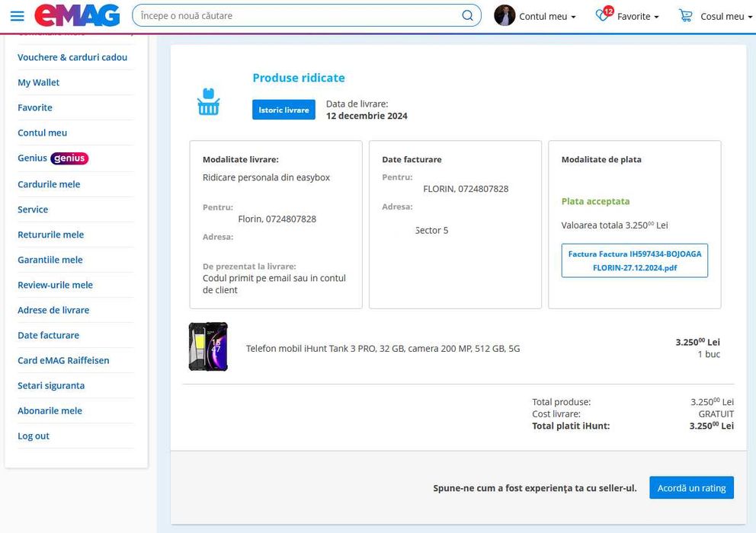
Task: Open the hamburger menu icon
Action: [17, 16]
